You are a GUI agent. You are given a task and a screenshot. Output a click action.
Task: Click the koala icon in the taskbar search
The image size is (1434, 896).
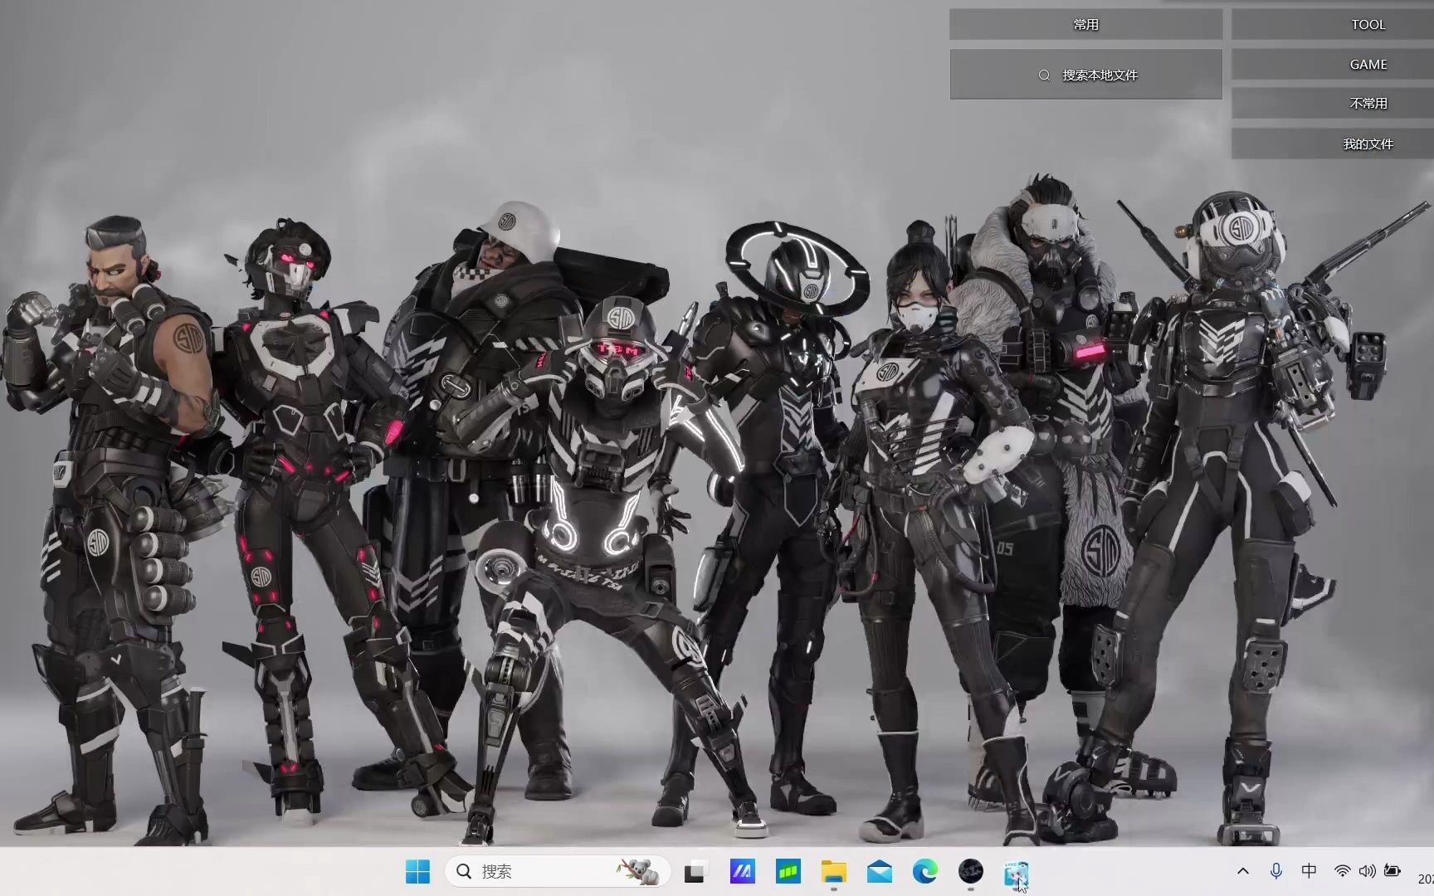639,871
